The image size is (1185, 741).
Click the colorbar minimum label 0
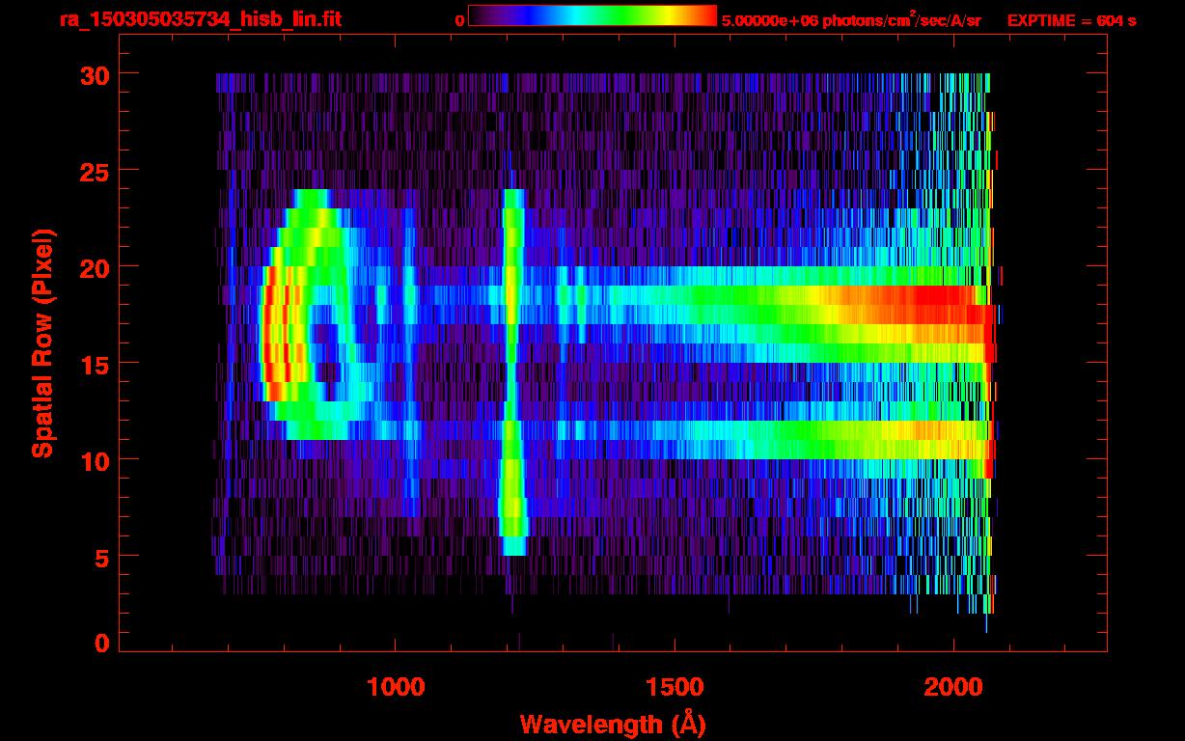click(x=460, y=20)
